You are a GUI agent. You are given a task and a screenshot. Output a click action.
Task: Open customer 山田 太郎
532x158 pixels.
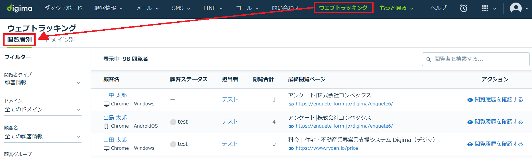pos(115,140)
